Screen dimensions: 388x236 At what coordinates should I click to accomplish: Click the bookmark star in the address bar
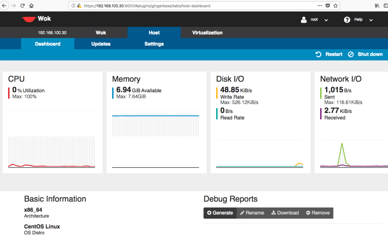click(335, 6)
